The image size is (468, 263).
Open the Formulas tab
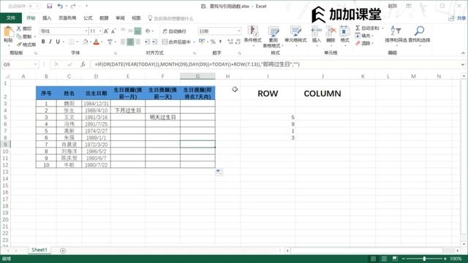88,18
